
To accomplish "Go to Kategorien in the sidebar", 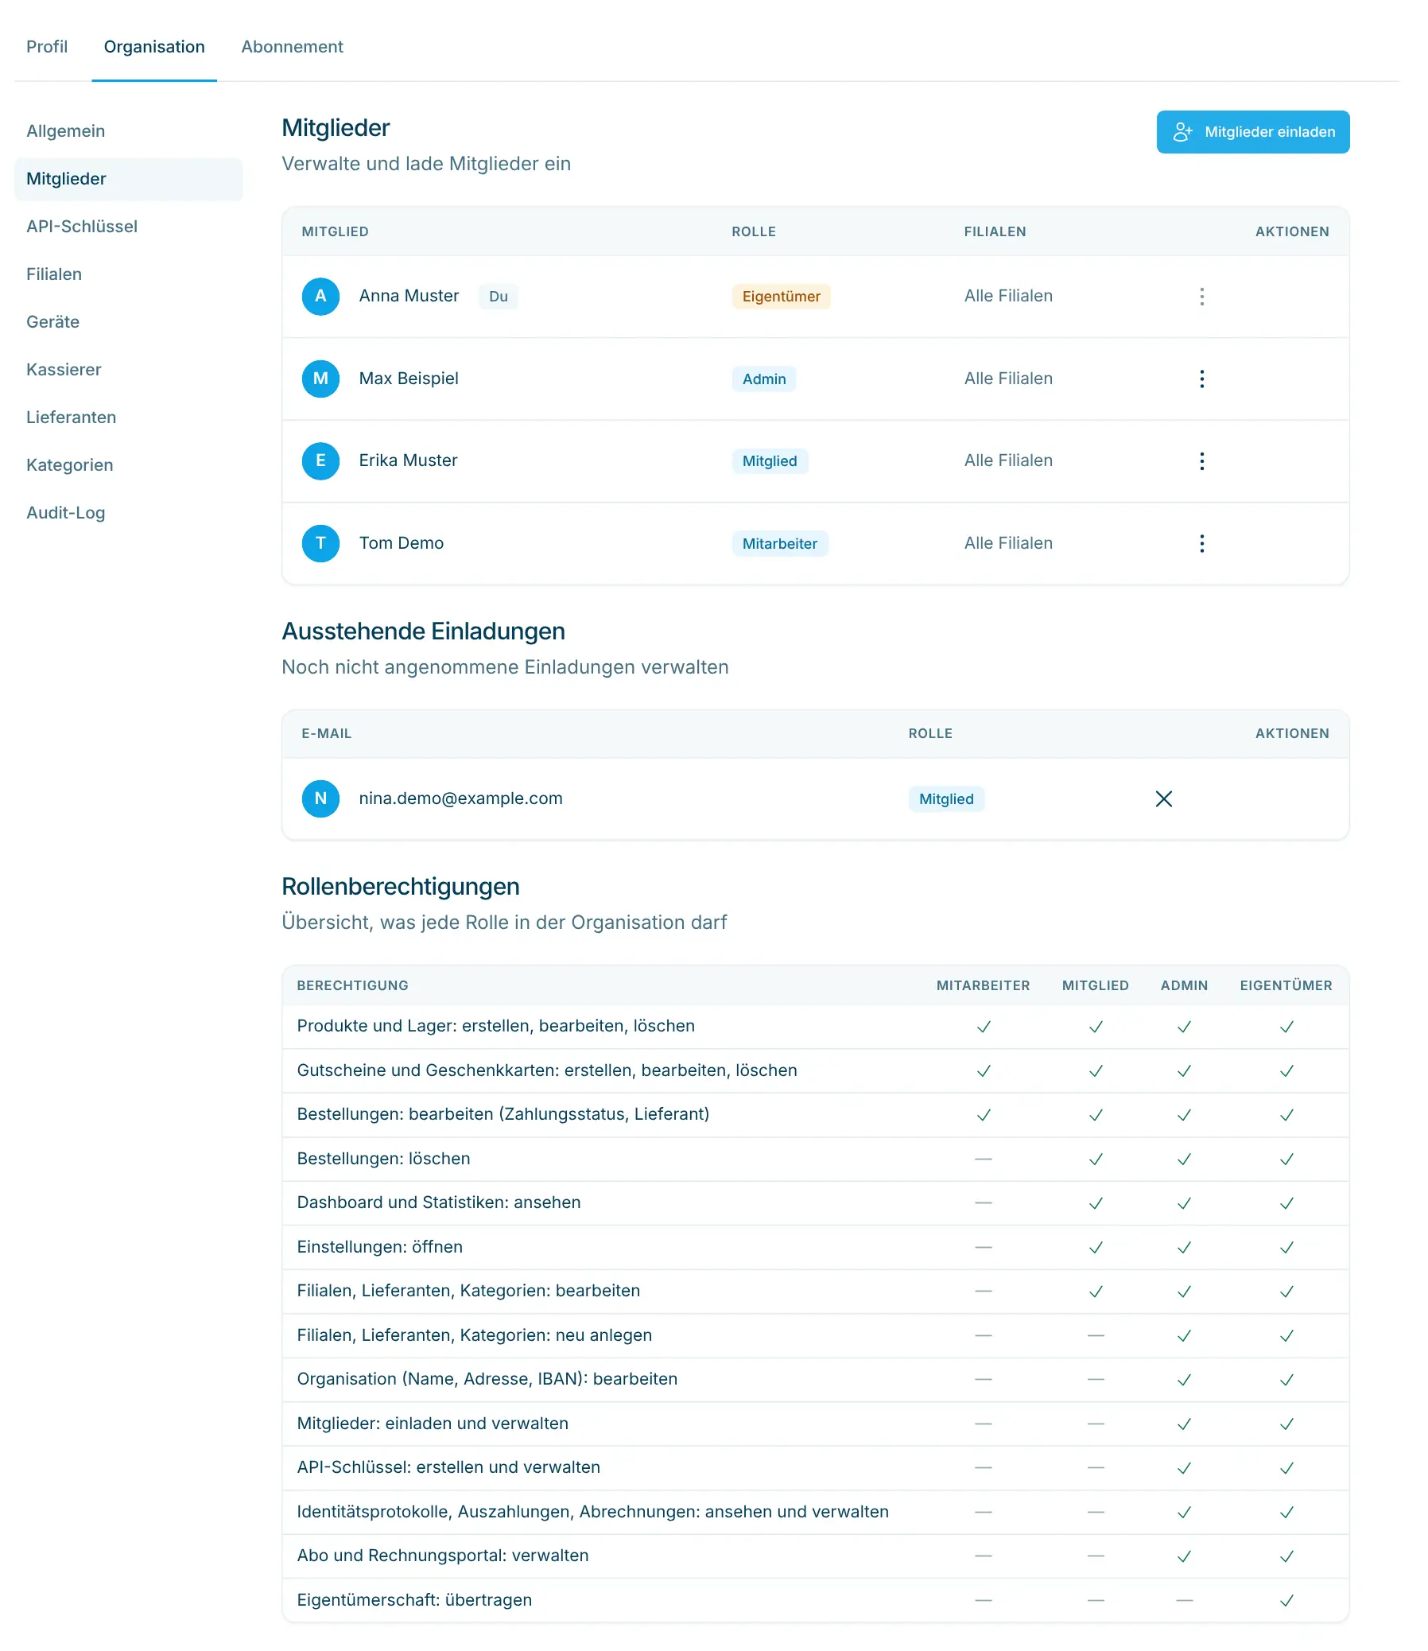I will [128, 466].
